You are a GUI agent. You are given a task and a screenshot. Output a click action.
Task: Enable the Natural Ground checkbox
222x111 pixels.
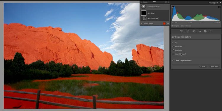(x=173, y=54)
